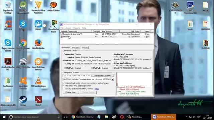Click the Link Status column header
This screenshot has height=120, width=214.
coord(130,31)
